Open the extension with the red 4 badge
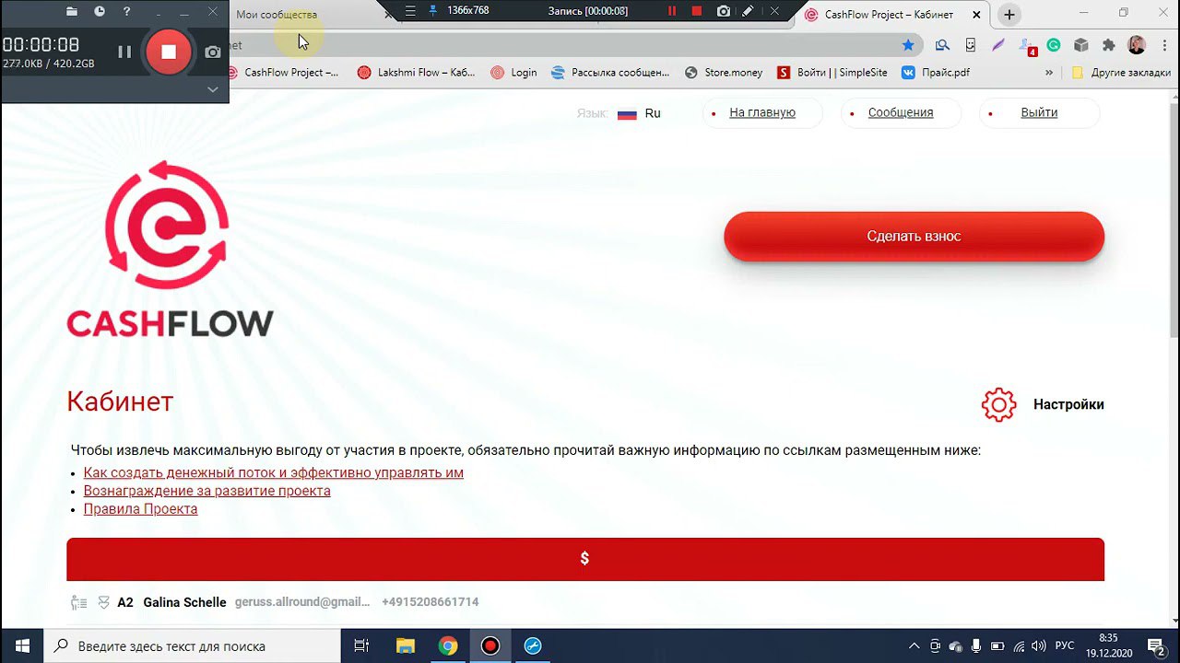This screenshot has height=663, width=1180. [1027, 45]
